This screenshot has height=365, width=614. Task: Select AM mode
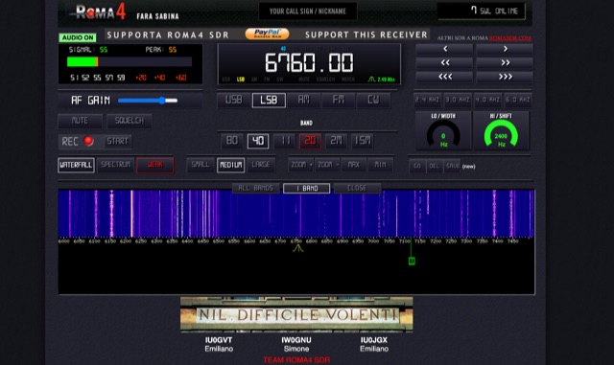(x=303, y=101)
